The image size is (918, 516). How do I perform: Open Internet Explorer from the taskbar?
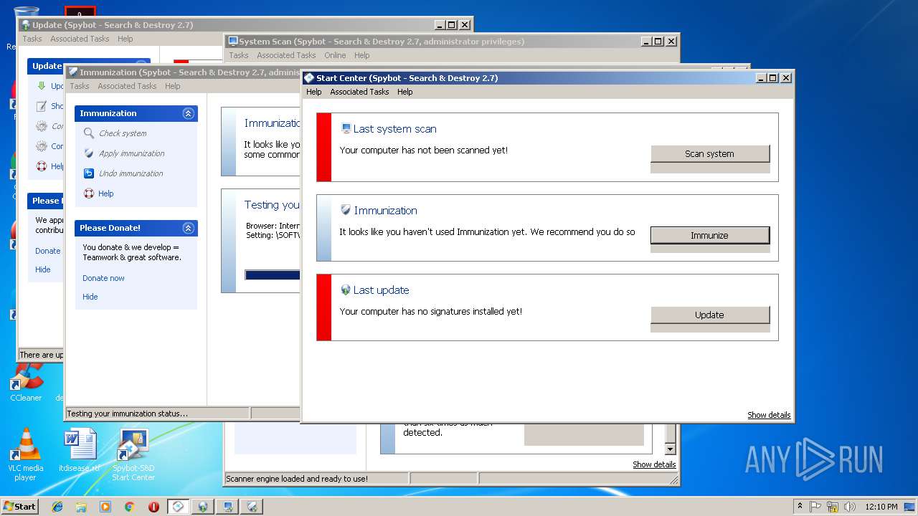click(57, 507)
